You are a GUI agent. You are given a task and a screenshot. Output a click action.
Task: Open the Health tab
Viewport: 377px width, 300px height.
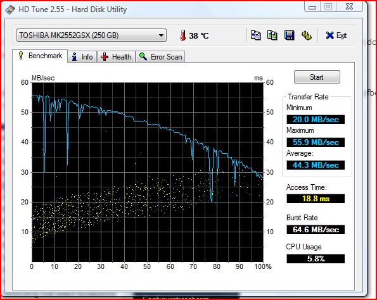(x=116, y=57)
